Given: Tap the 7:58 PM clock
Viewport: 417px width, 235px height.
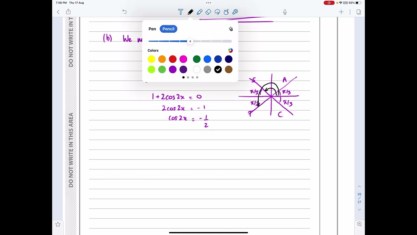Looking at the screenshot, I should pos(61,3).
